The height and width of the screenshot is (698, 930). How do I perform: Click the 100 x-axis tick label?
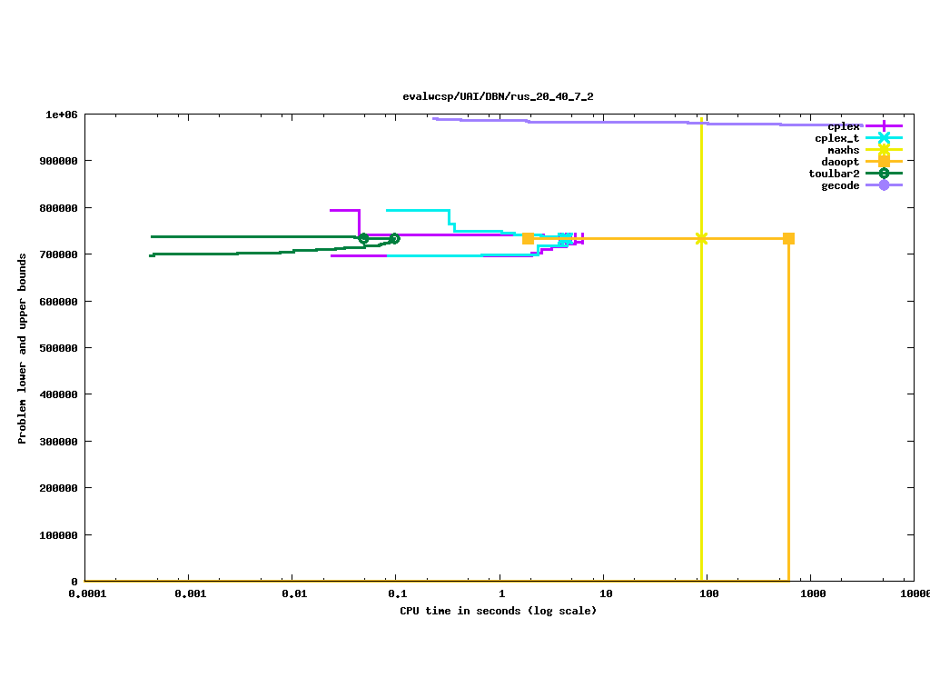point(708,593)
